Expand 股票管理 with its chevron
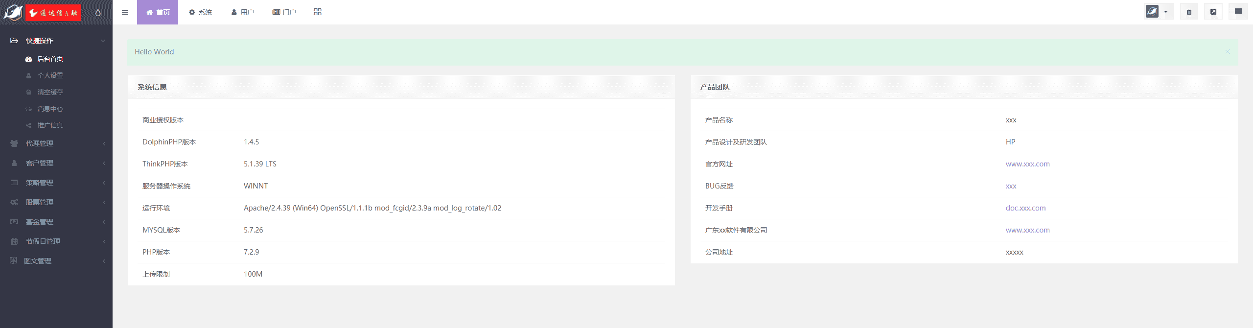 [x=104, y=202]
